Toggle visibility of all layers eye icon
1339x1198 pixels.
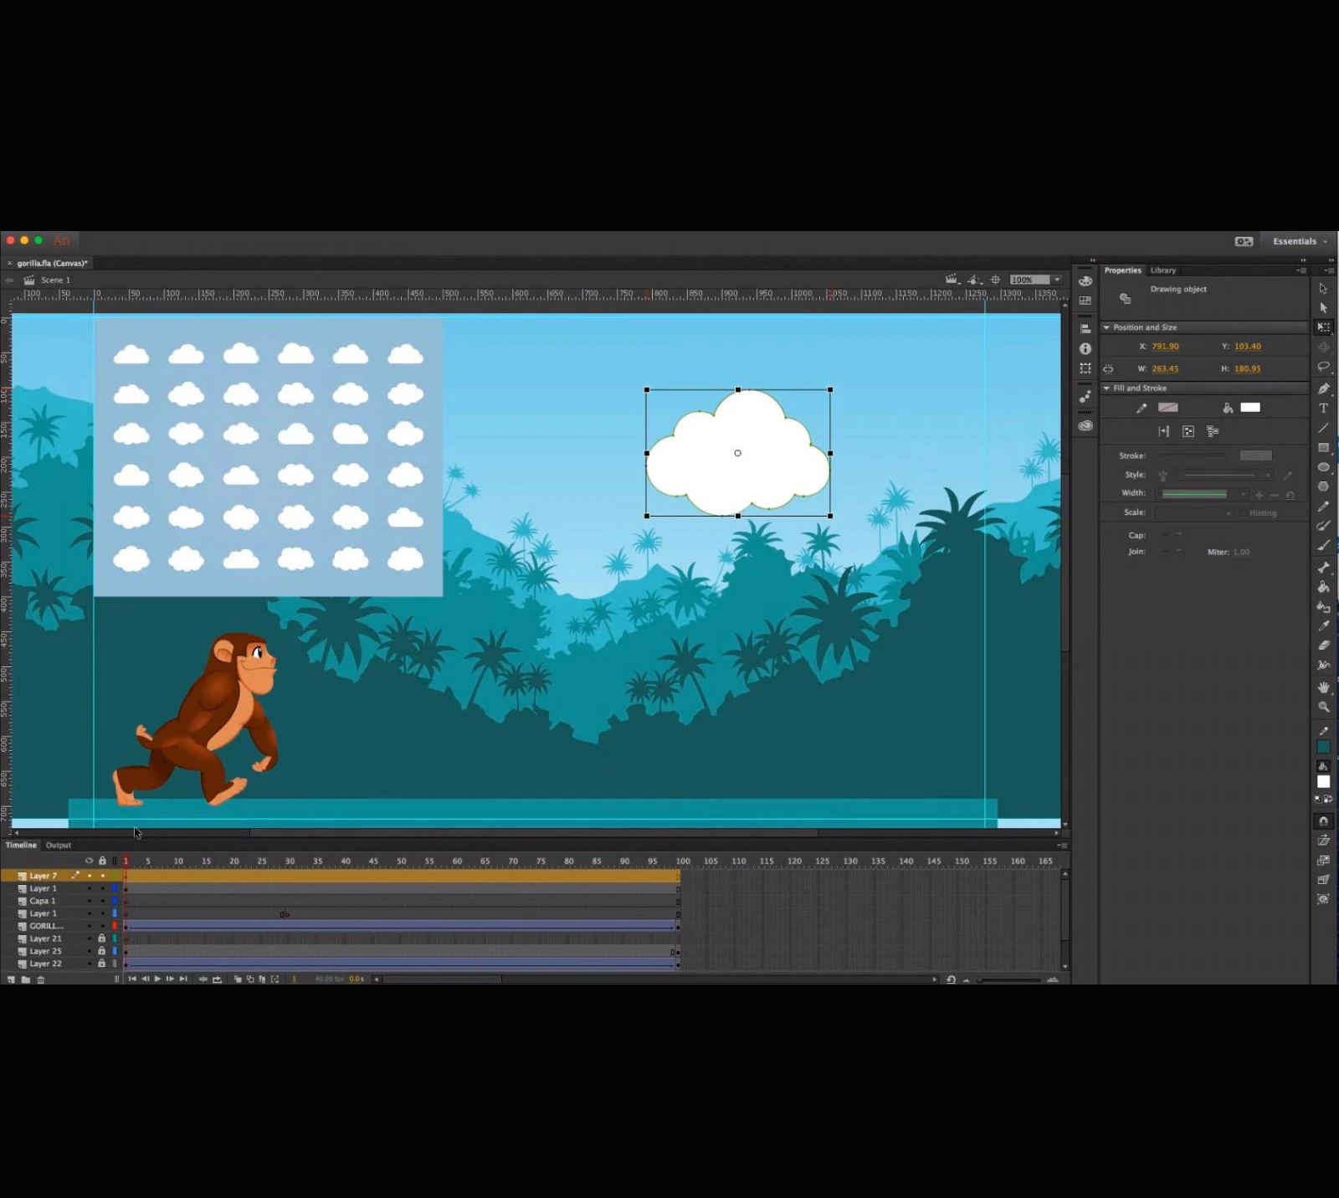89,861
